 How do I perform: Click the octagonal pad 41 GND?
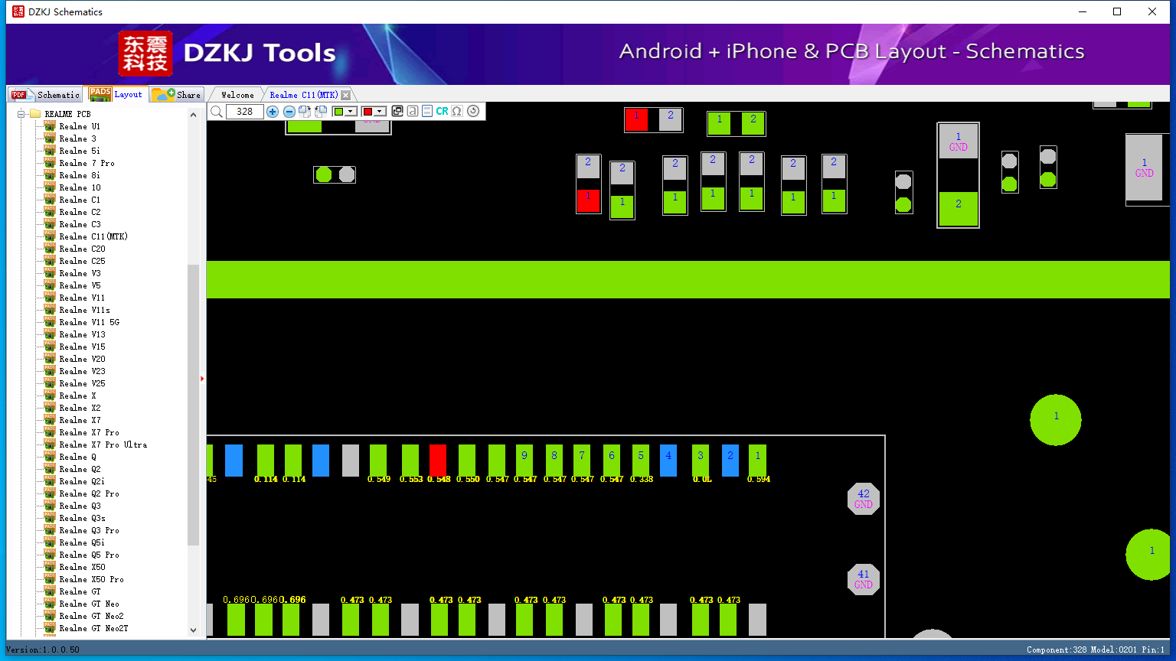(864, 579)
